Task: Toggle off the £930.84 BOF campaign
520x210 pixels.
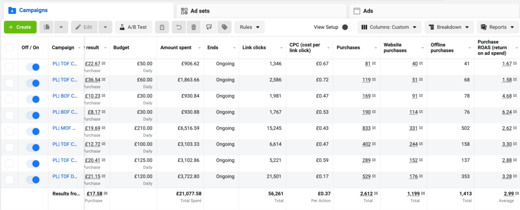Action: (33, 99)
